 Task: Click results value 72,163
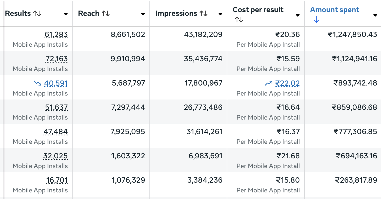pos(56,59)
